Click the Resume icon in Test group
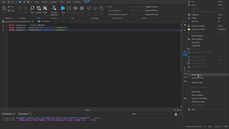The width and height of the screenshot is (229, 129). pos(75,8)
